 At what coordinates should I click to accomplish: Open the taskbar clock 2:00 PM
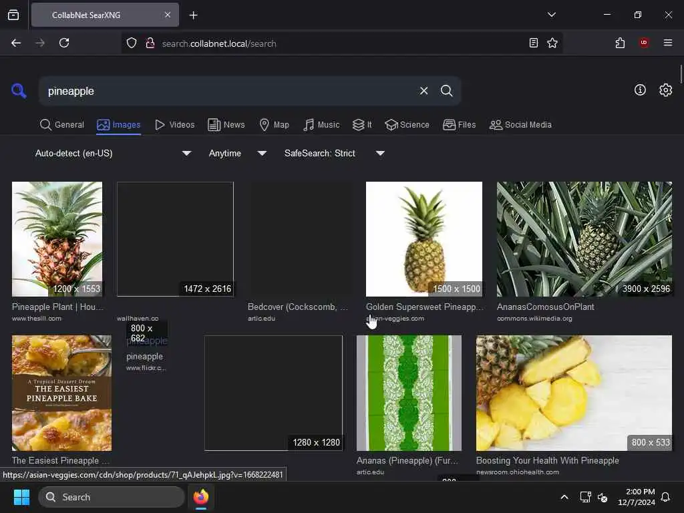pos(637,497)
